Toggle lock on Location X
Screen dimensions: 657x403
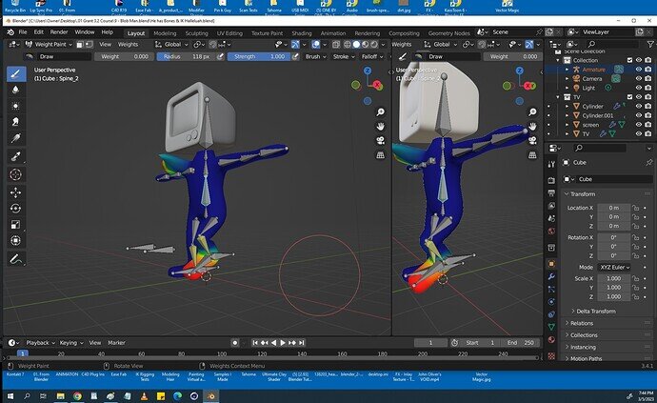point(636,208)
